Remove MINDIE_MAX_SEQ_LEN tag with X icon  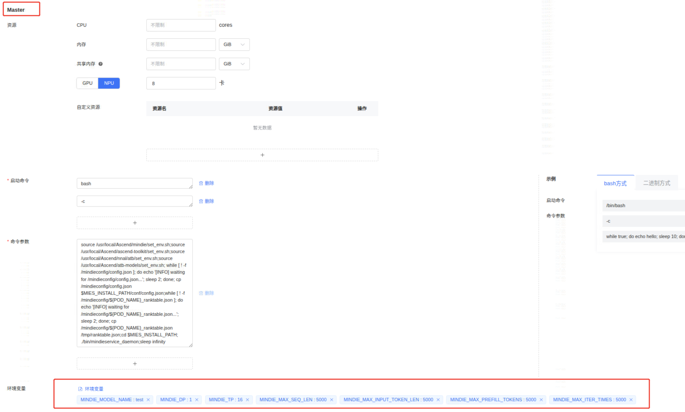332,400
